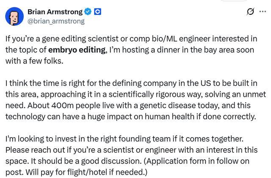
Task: Click the bold "embryo editing" text
Action: coord(77,50)
